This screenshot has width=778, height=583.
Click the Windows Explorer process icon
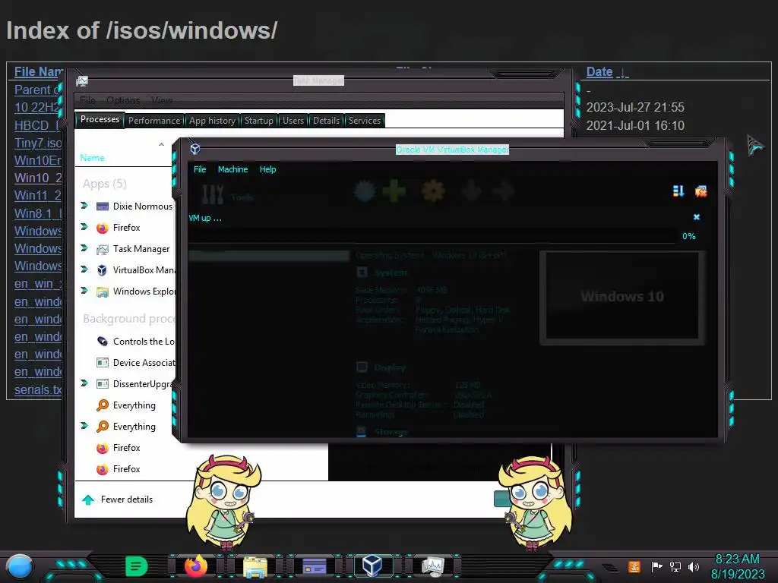103,291
